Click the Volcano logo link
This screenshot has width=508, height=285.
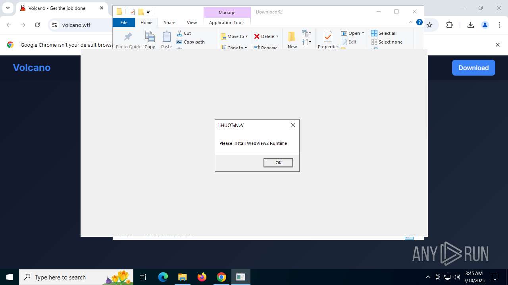pos(32,68)
